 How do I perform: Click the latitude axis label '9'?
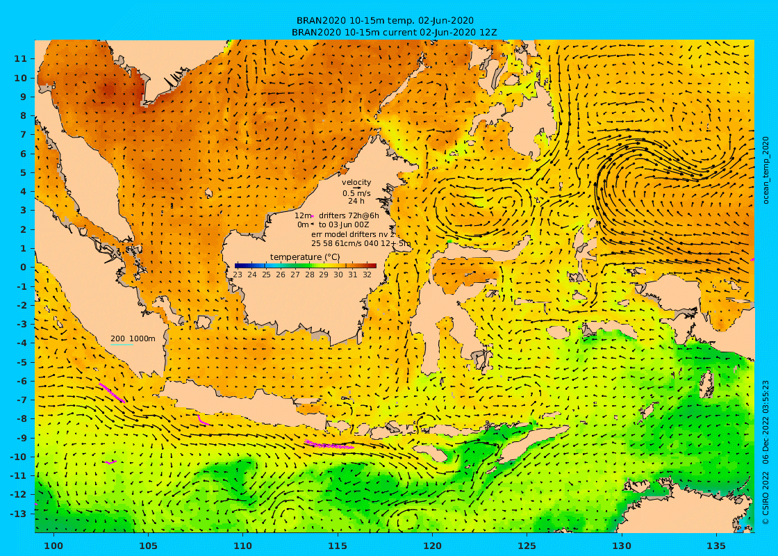point(24,97)
